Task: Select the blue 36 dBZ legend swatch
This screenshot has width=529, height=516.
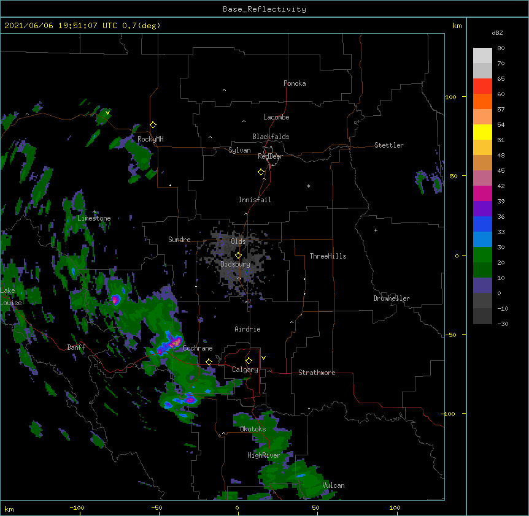Action: coord(482,224)
